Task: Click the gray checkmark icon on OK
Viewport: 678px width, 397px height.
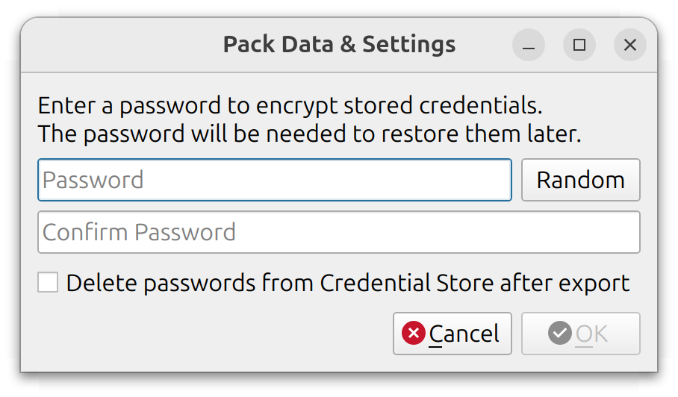Action: pos(559,333)
